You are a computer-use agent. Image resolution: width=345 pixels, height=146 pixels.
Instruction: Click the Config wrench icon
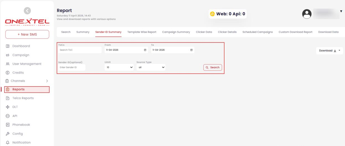(x=7, y=134)
